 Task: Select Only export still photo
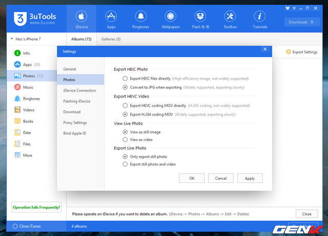click(x=125, y=157)
